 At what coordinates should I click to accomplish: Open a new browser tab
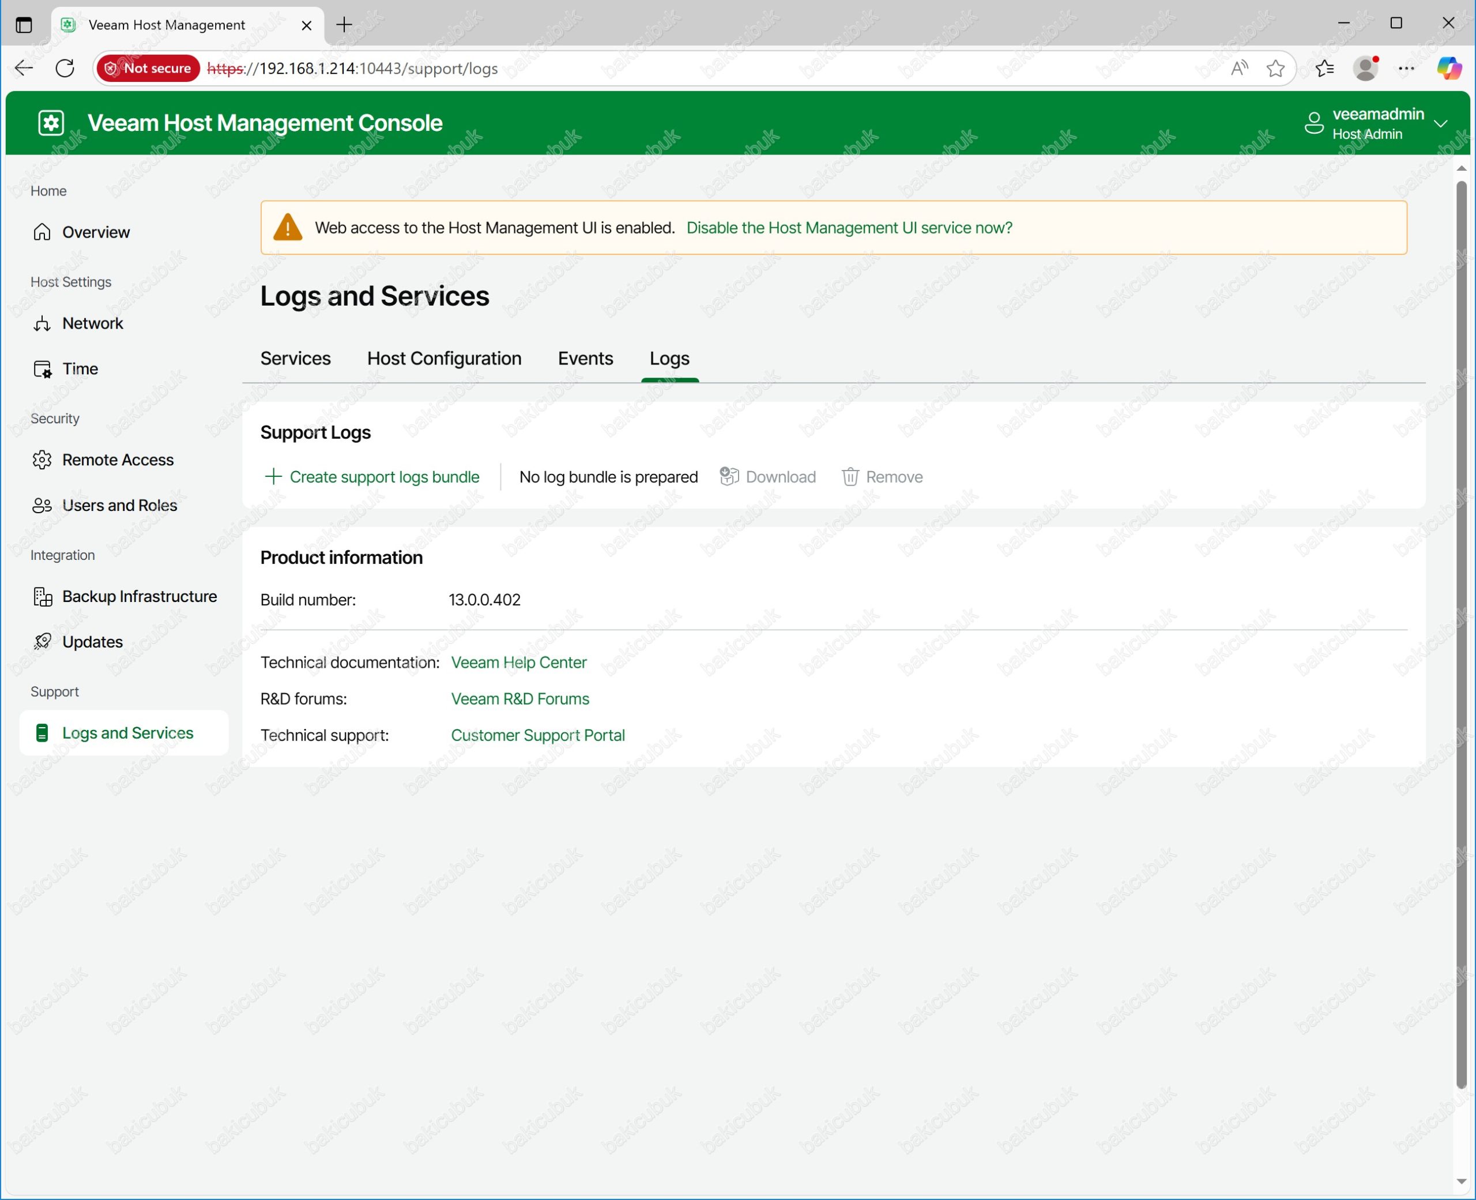click(x=344, y=25)
